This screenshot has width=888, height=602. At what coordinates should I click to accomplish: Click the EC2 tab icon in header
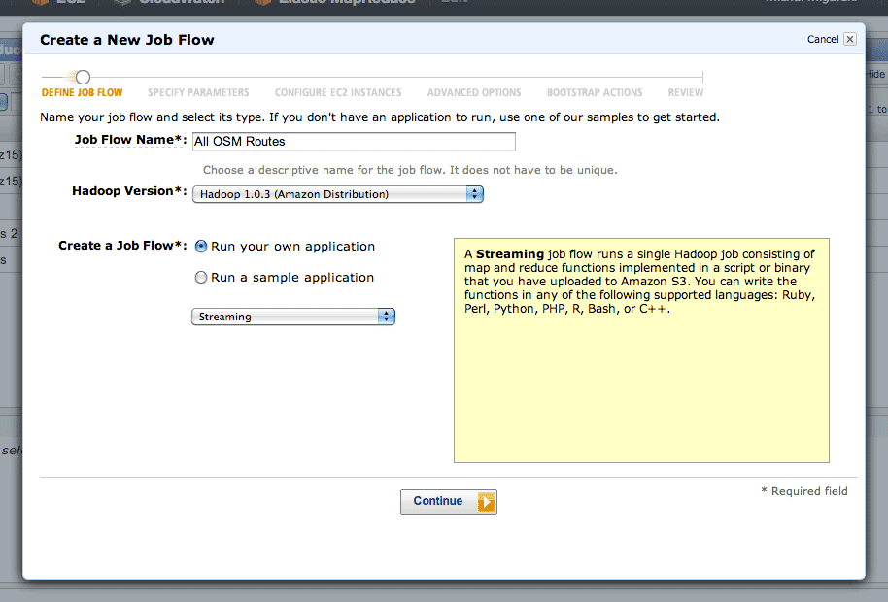(40, 2)
